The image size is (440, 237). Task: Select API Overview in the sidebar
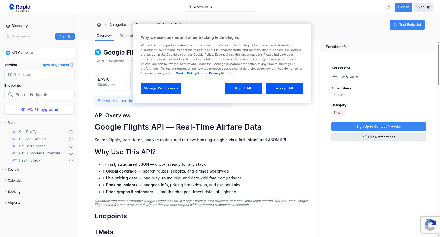39,53
